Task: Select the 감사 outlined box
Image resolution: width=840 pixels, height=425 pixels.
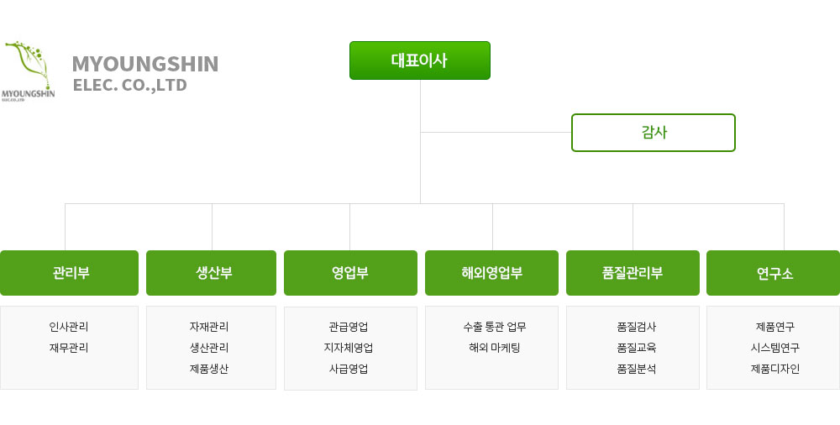Action: [653, 133]
